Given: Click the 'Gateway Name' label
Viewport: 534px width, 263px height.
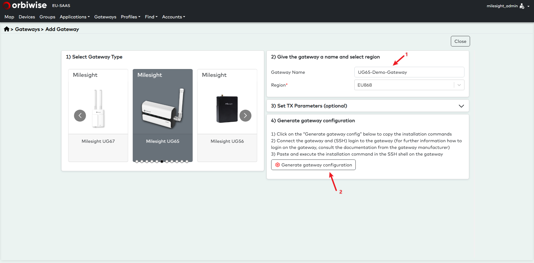Looking at the screenshot, I should pyautogui.click(x=288, y=72).
